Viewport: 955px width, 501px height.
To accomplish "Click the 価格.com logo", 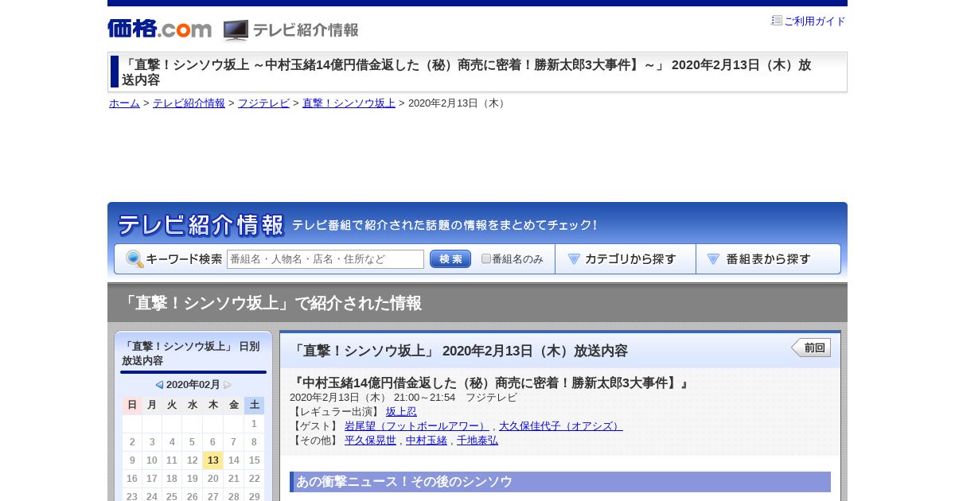I will (159, 29).
